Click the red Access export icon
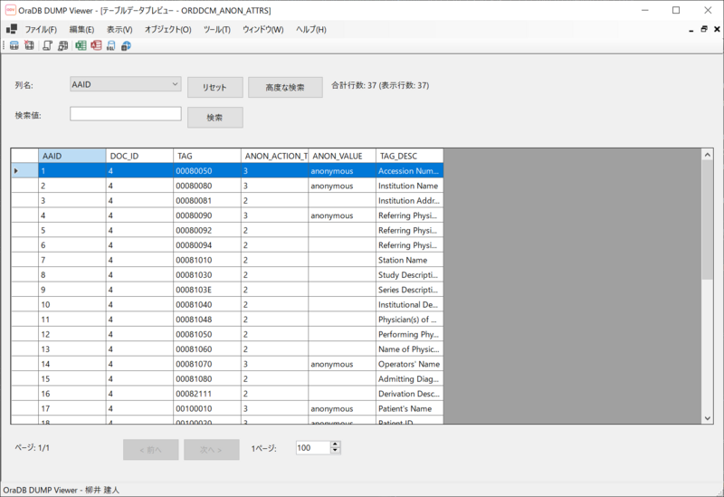 pyautogui.click(x=96, y=45)
